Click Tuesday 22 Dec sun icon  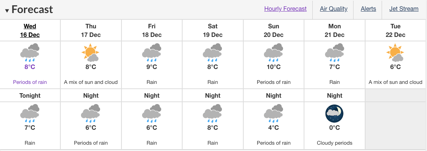(396, 53)
